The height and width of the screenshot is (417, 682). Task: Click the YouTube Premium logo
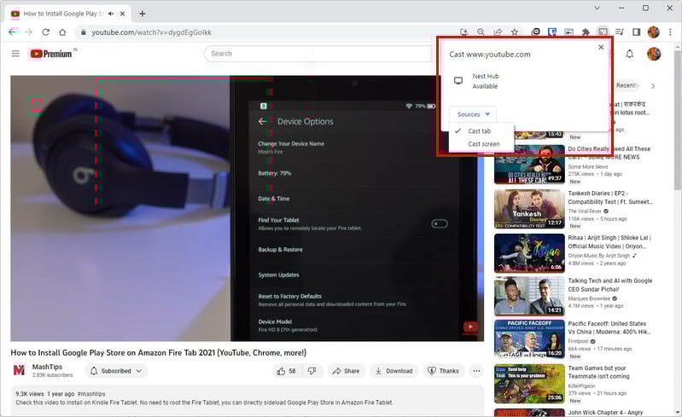click(x=51, y=54)
